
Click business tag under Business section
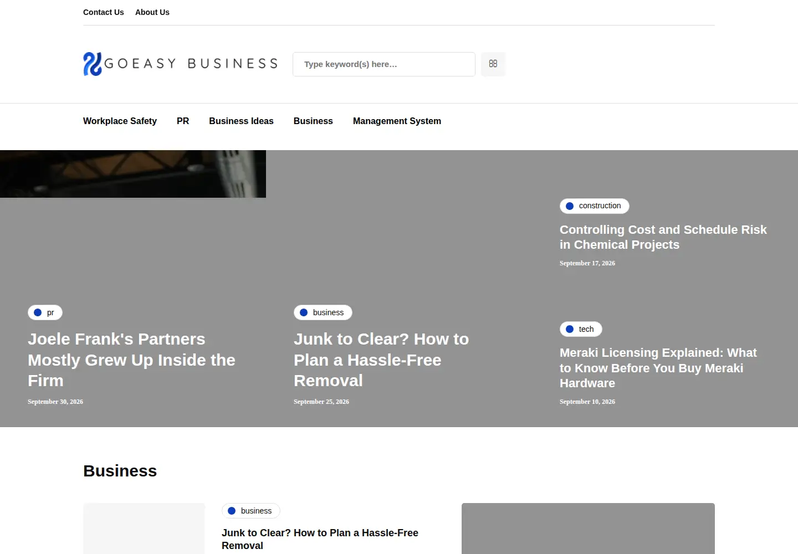click(x=251, y=511)
